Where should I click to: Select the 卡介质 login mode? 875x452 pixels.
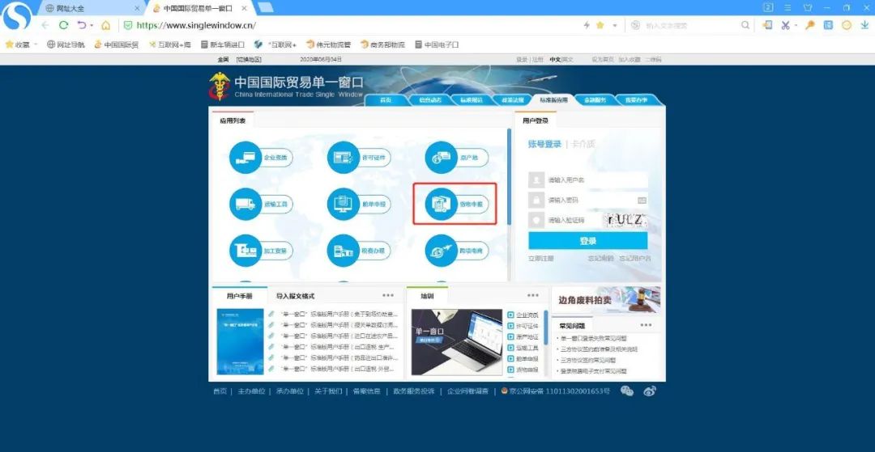(583, 144)
